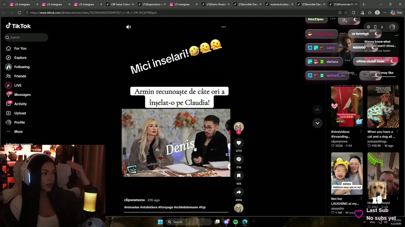Open the LIVE section

pos(18,85)
